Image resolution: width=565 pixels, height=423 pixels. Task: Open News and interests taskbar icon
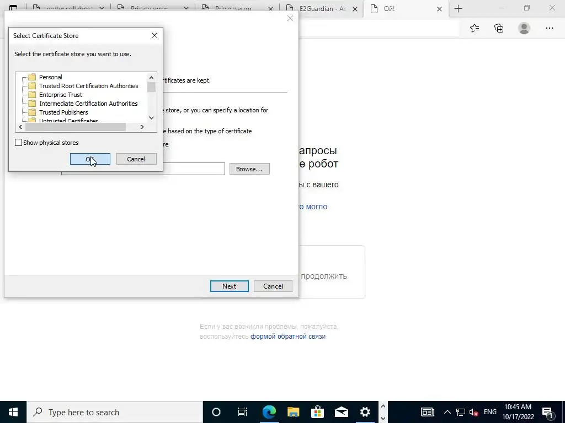428,412
